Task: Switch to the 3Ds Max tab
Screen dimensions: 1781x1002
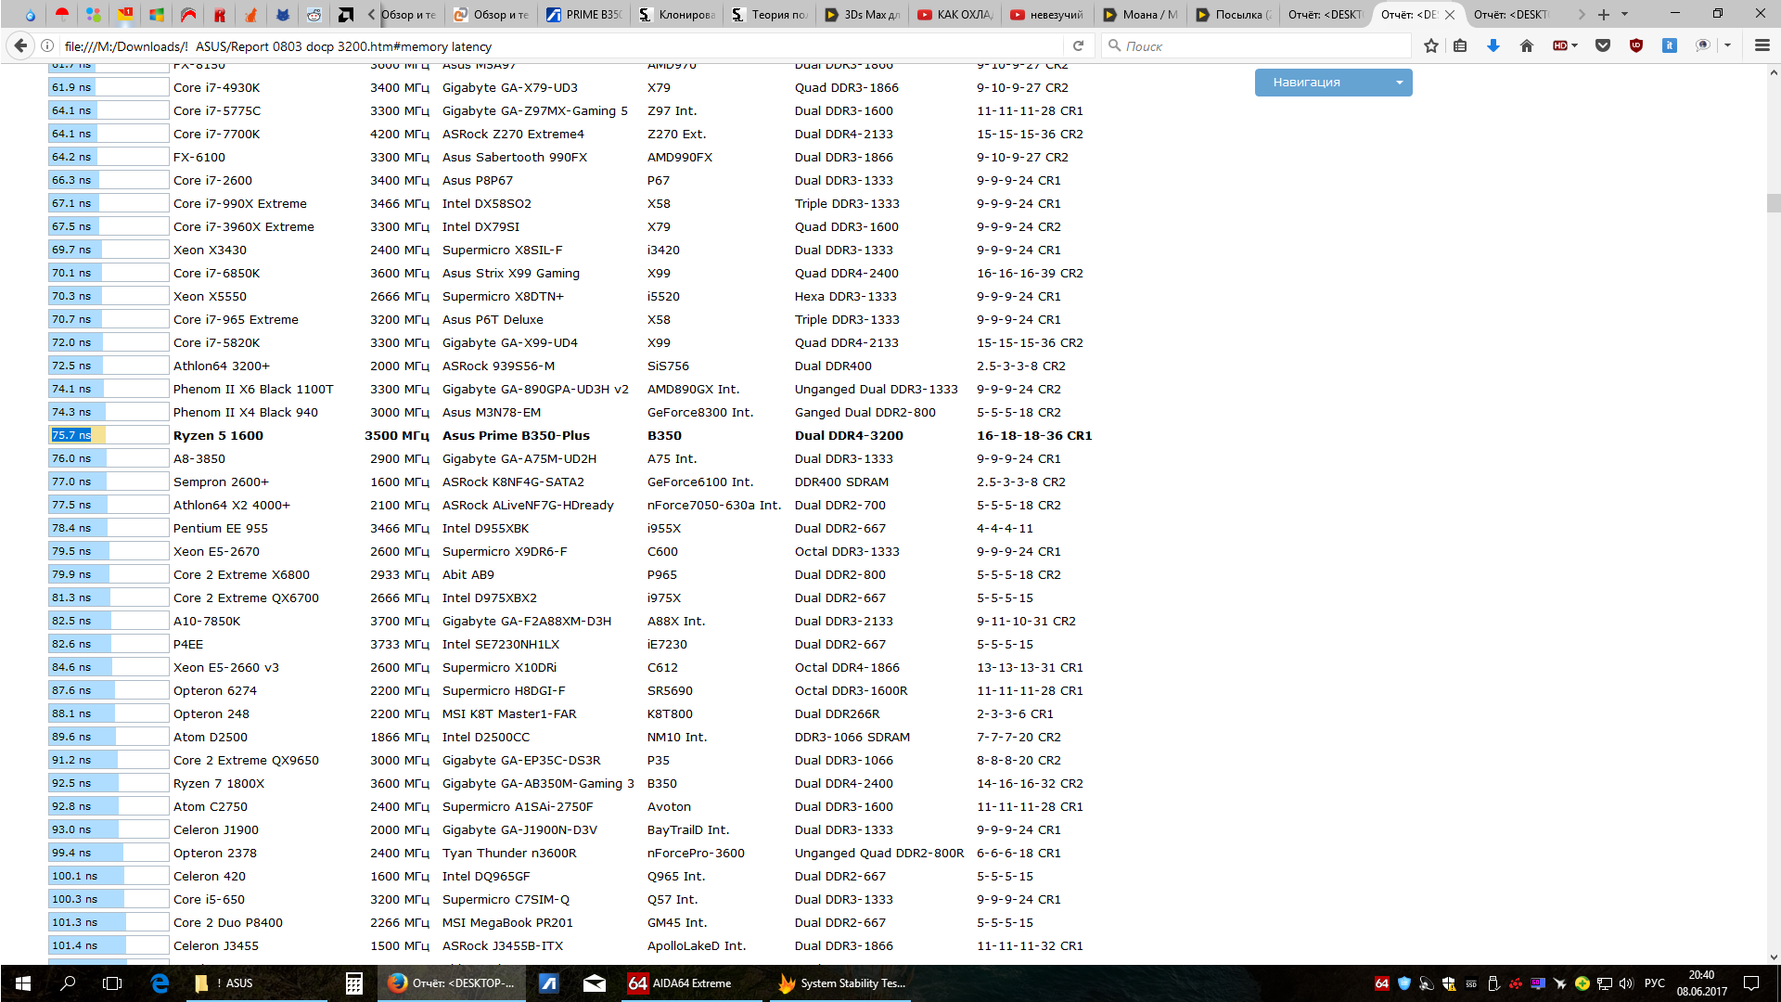Action: (862, 14)
